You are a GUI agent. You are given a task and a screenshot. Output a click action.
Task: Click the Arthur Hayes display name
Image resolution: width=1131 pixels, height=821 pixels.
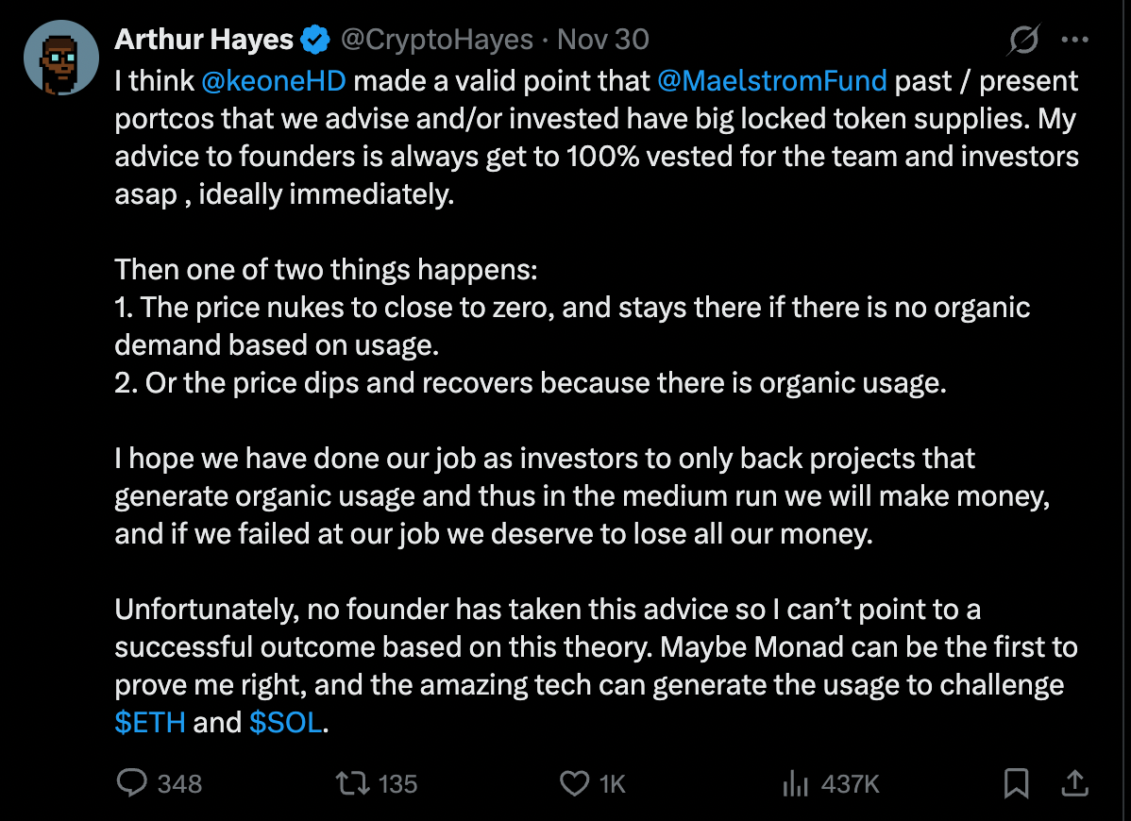pos(204,40)
